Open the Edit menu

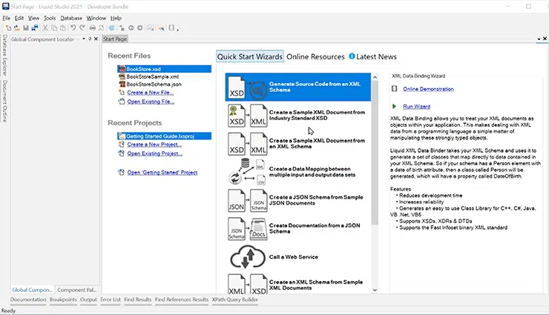coord(19,19)
